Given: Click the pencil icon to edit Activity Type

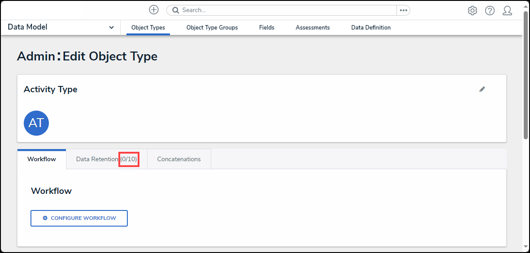Looking at the screenshot, I should [482, 89].
